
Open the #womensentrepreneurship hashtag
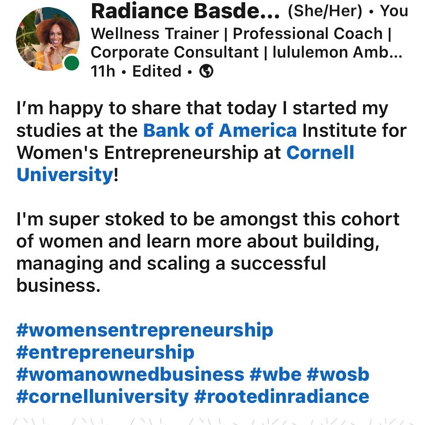point(144,330)
